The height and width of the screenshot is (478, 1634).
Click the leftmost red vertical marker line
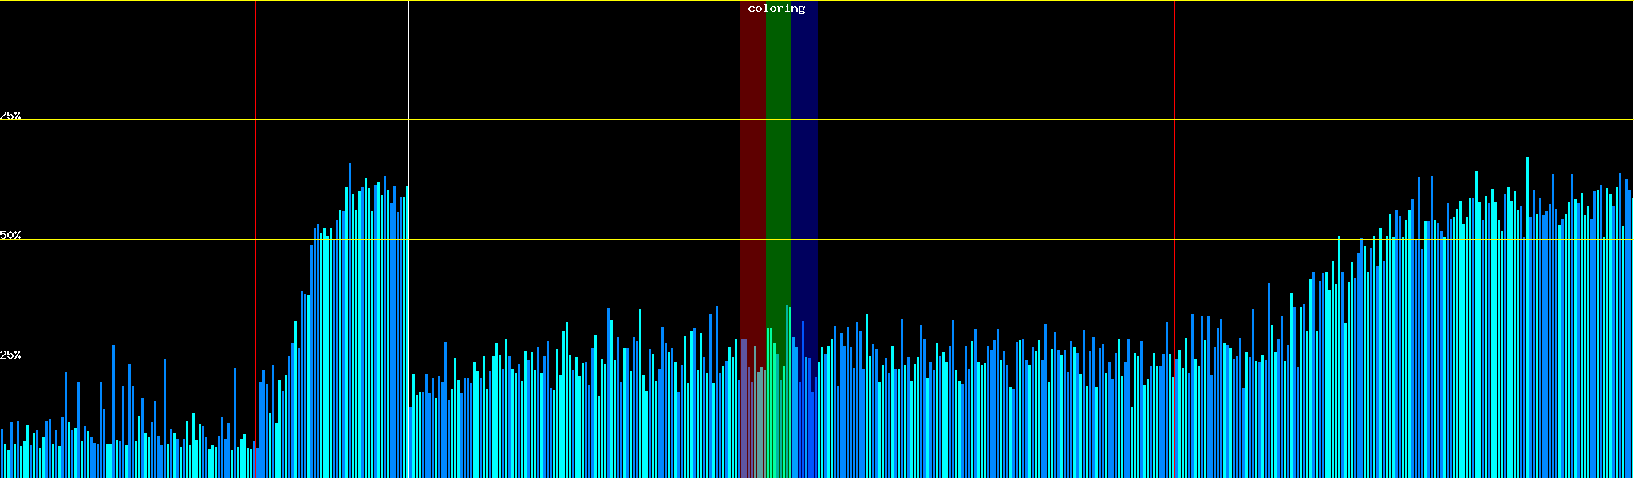pyautogui.click(x=255, y=80)
